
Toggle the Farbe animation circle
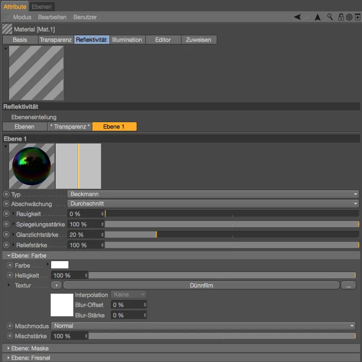(10, 265)
